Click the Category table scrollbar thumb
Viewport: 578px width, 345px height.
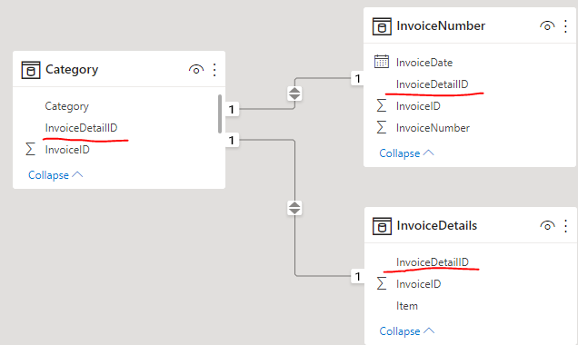point(220,113)
